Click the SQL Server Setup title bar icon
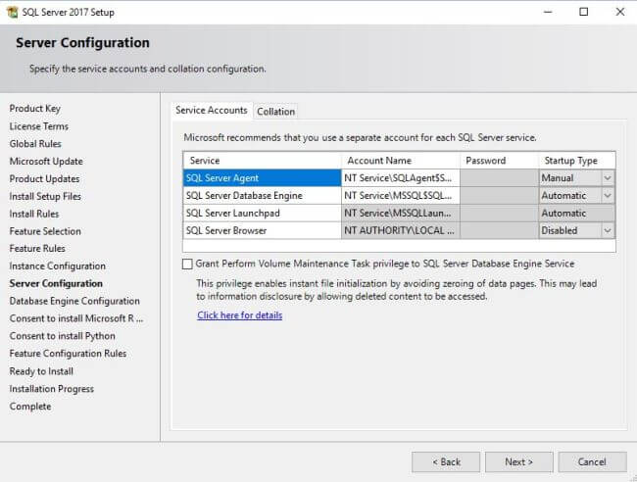 13,12
